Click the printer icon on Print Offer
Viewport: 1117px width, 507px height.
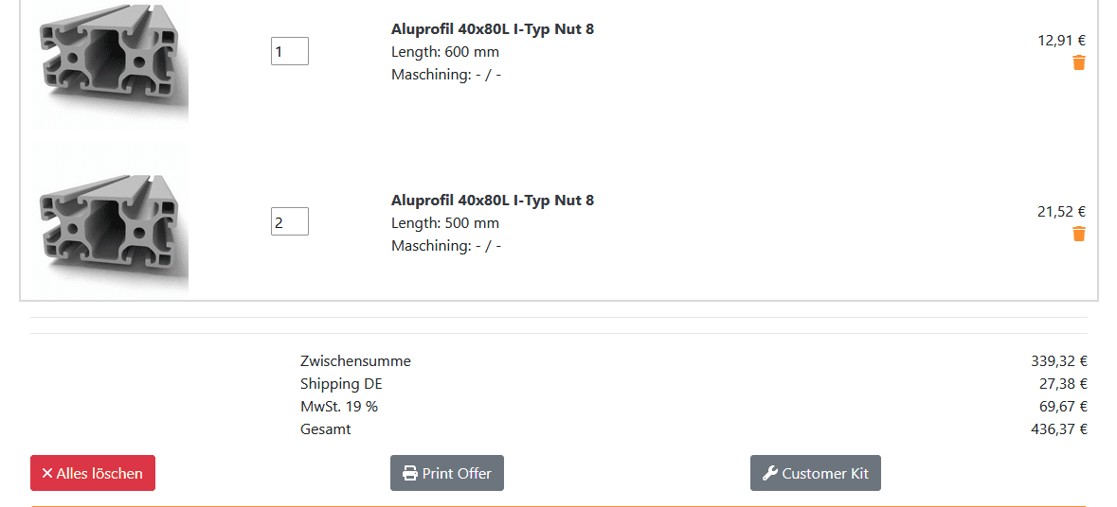coord(410,474)
